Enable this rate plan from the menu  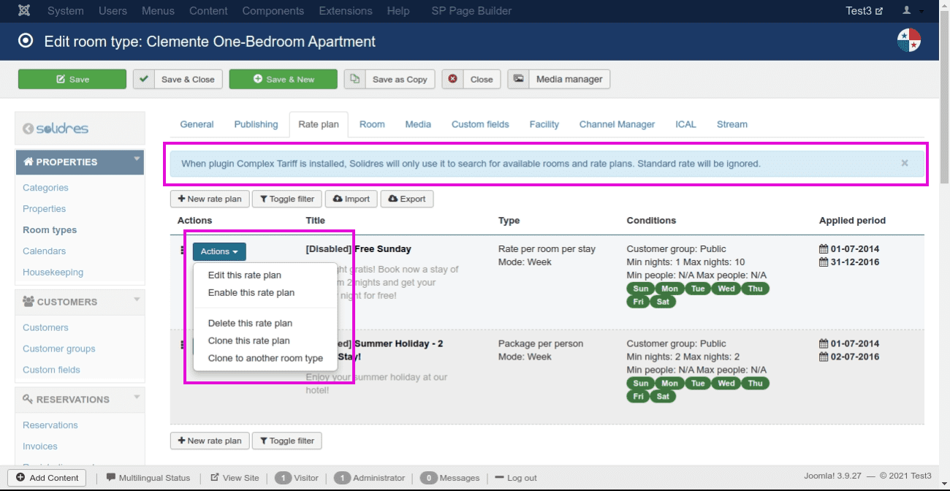click(x=251, y=293)
